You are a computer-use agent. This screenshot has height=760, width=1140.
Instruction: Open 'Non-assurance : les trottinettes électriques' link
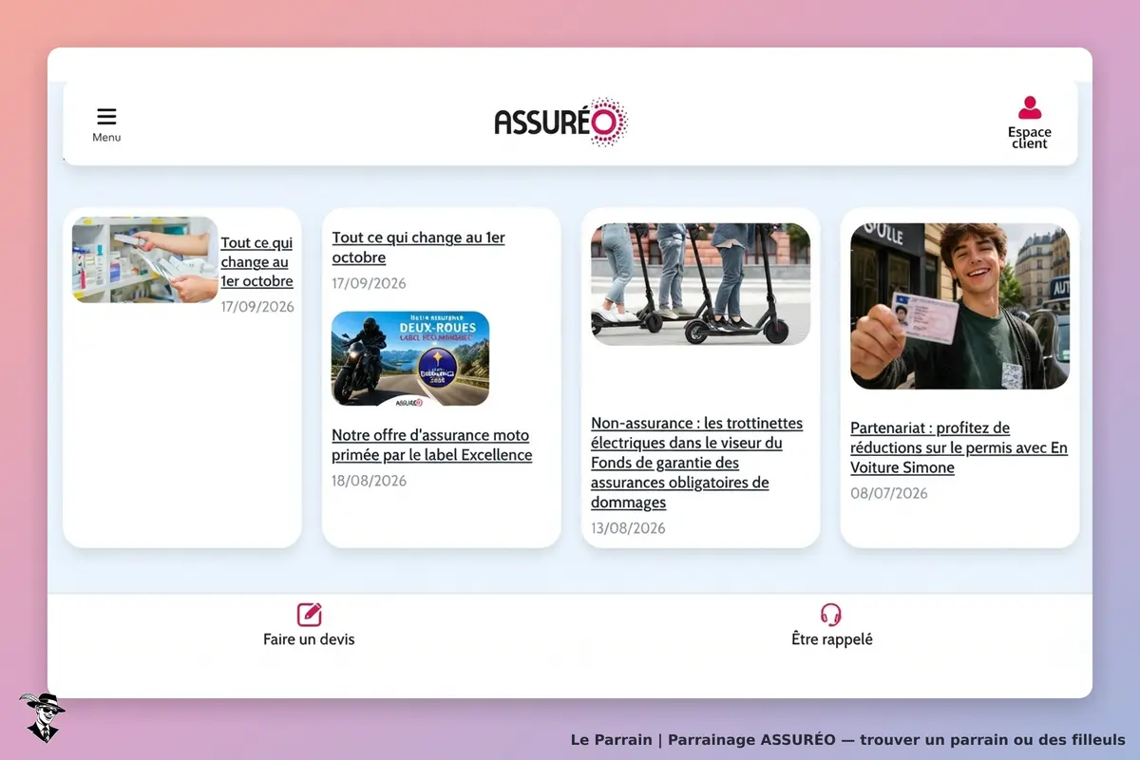click(x=697, y=463)
